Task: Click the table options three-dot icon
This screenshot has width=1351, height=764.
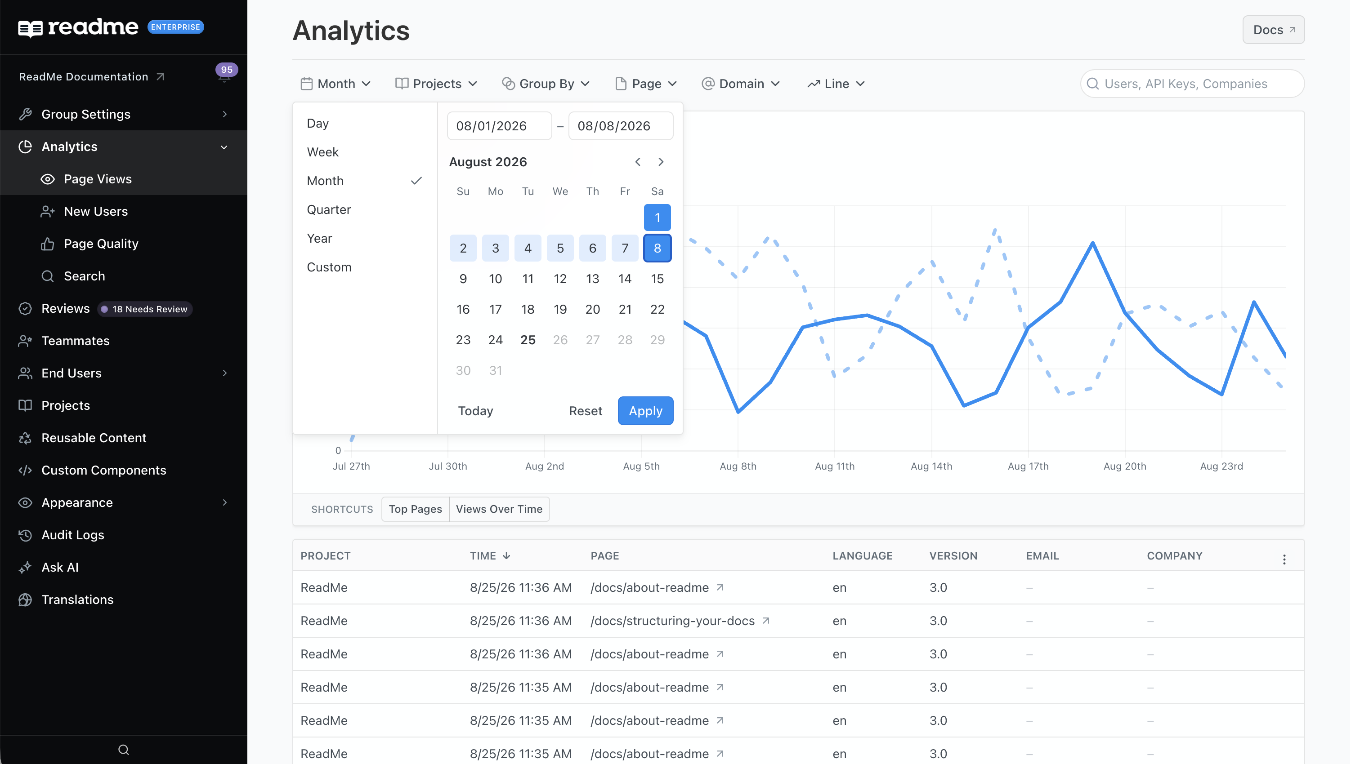Action: 1284,559
